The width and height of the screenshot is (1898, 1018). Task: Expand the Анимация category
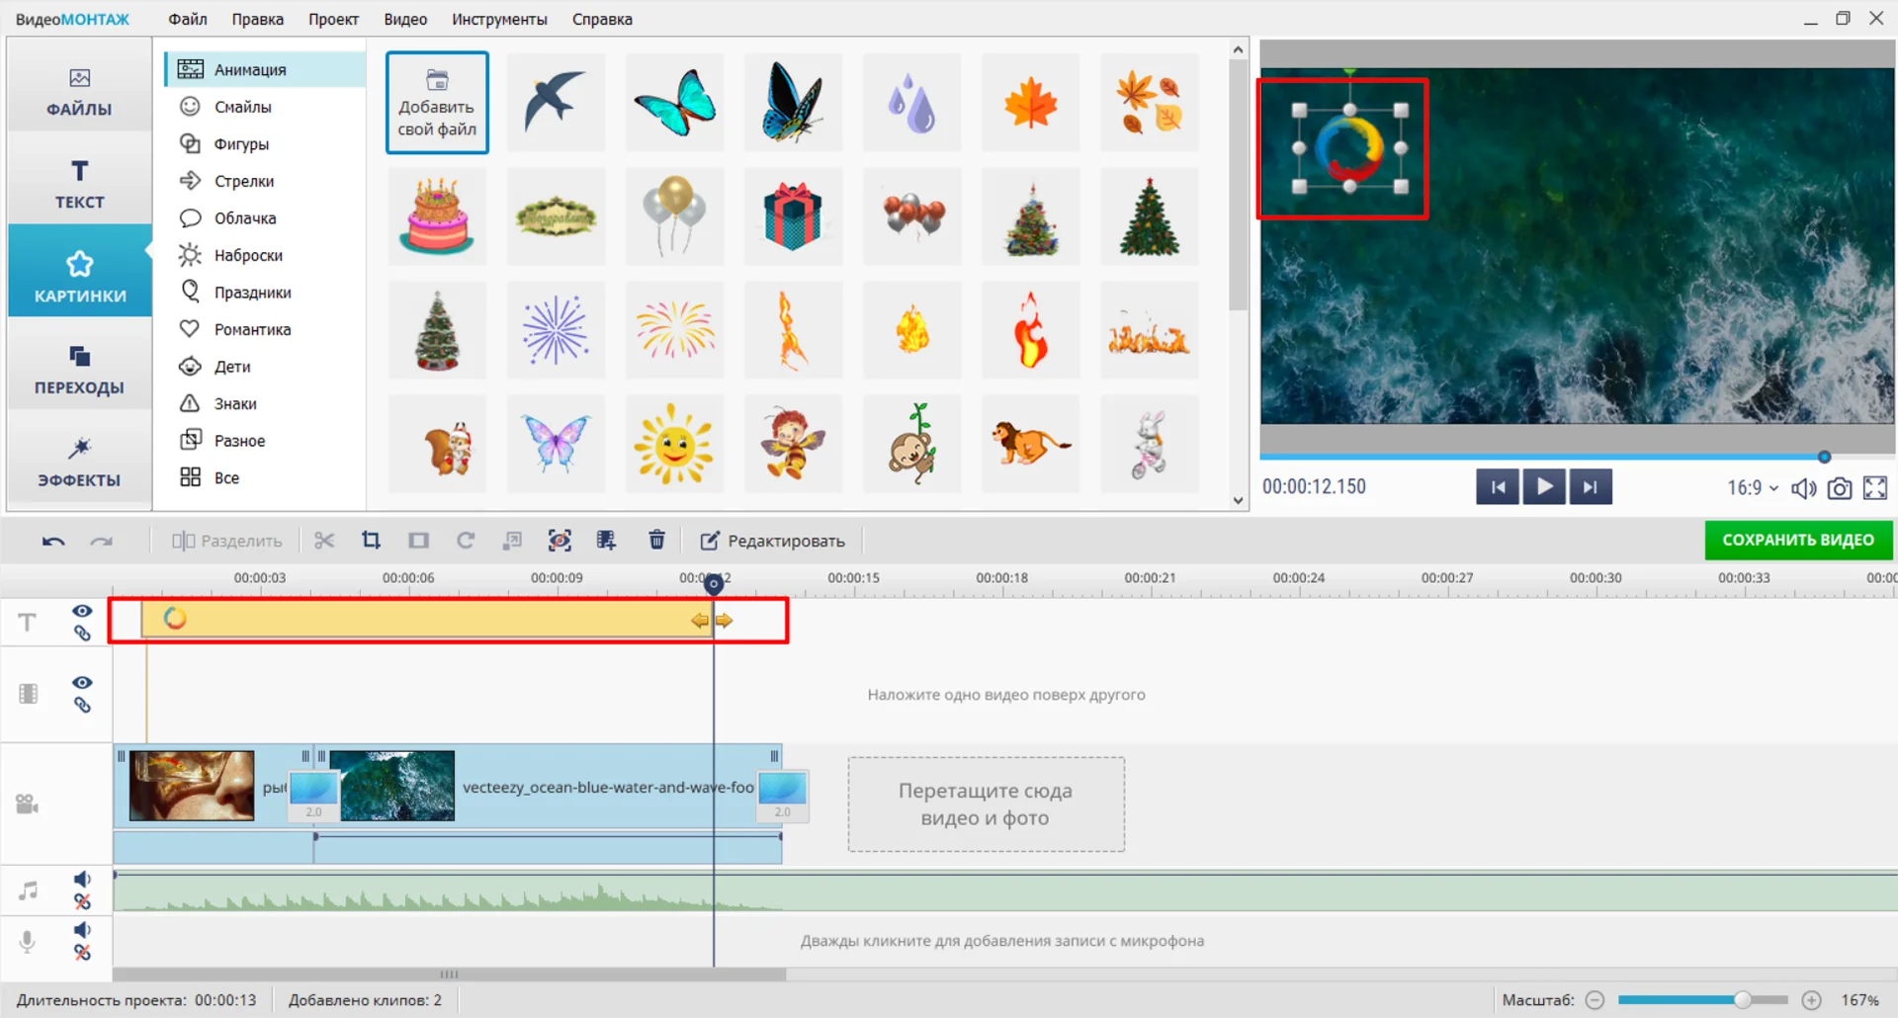click(x=250, y=70)
